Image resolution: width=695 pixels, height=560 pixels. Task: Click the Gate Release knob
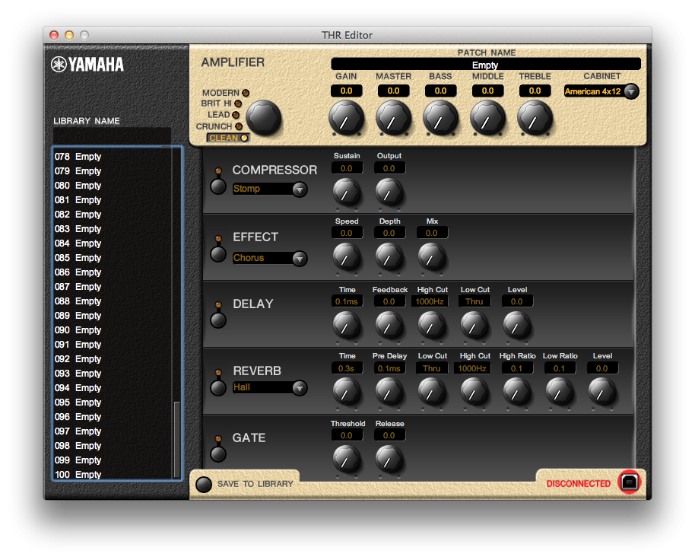coord(389,459)
